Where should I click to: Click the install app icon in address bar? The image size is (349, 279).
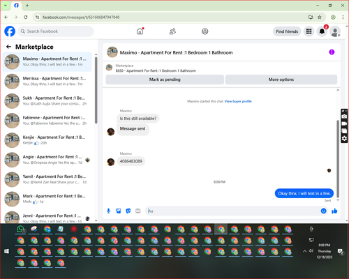coord(311,17)
